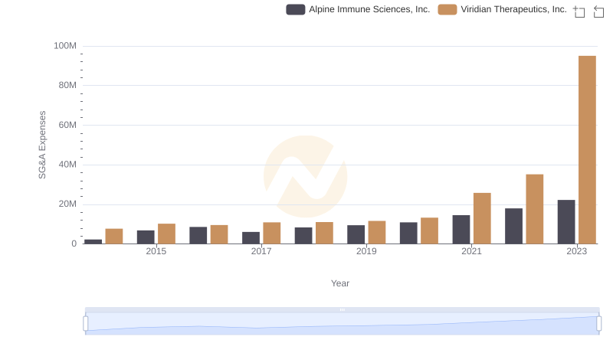Image resolution: width=613 pixels, height=353 pixels.
Task: Click the Alpine 2014 shortest dark bar
Action: [x=93, y=242]
